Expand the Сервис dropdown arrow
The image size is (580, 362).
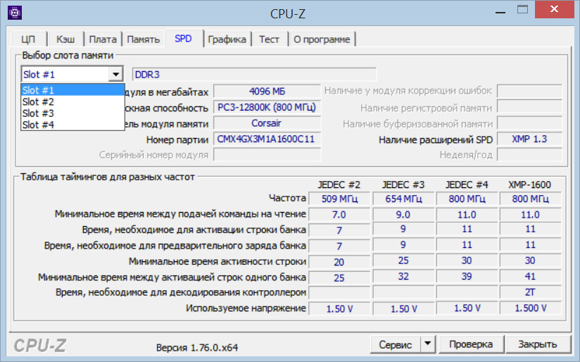tap(427, 344)
